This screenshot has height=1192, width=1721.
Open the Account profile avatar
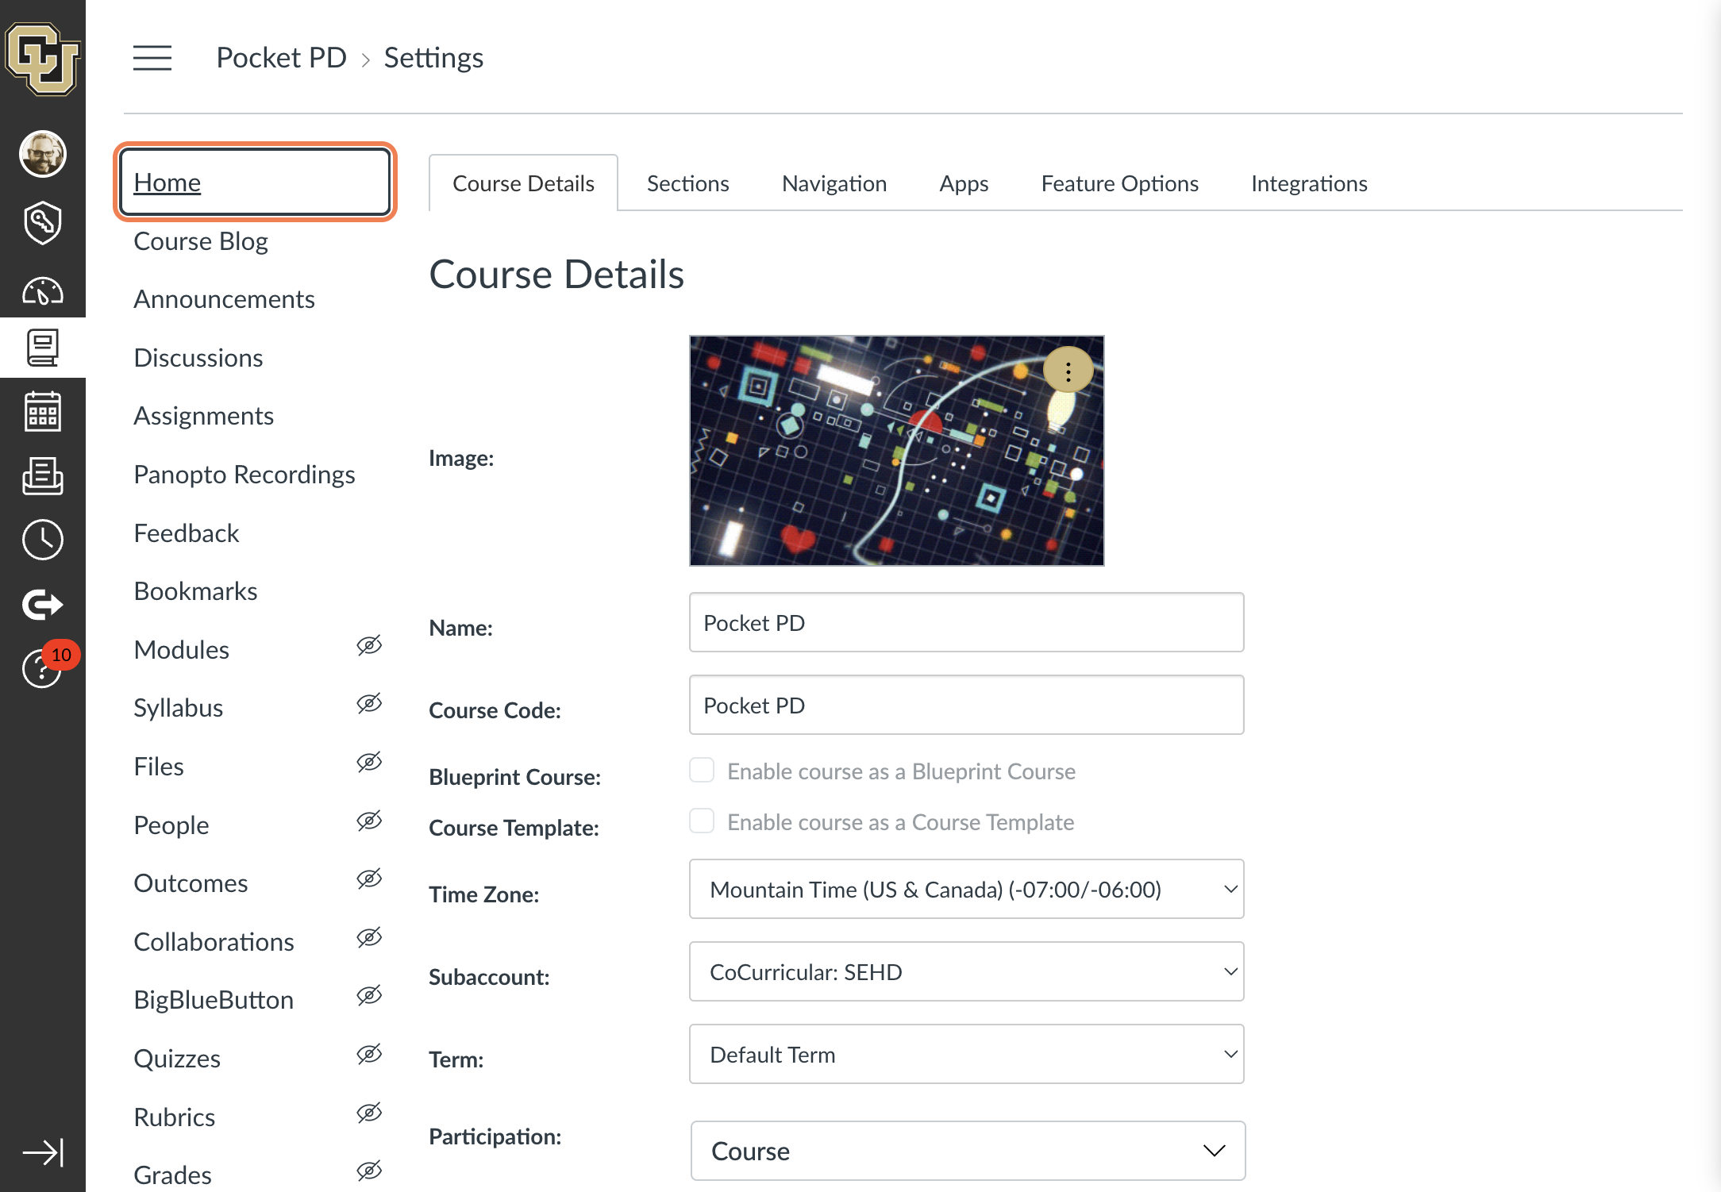(x=43, y=154)
